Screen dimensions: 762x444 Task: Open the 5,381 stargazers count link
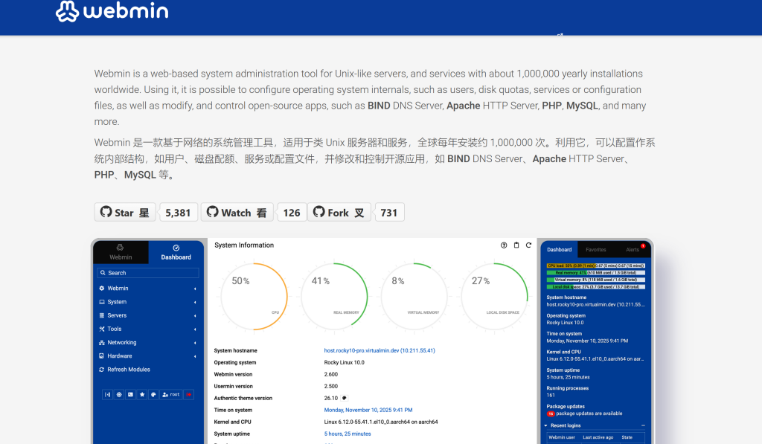(x=178, y=212)
